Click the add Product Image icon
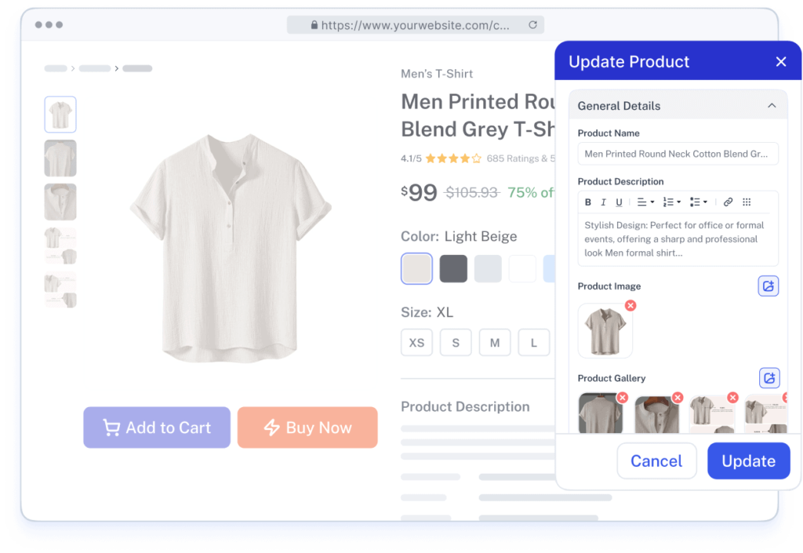Viewport: 803px width, 553px height. click(768, 286)
